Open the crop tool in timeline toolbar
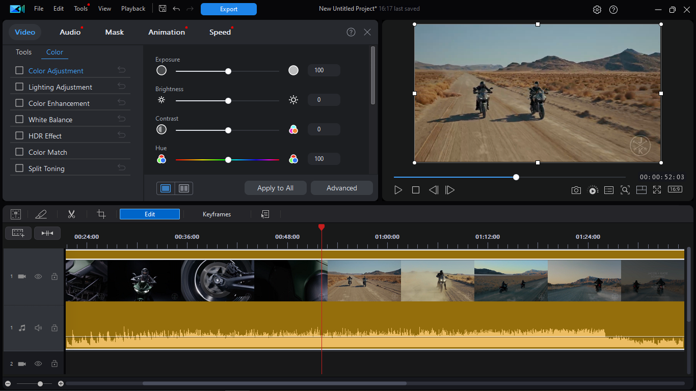This screenshot has height=391, width=696. tap(101, 214)
